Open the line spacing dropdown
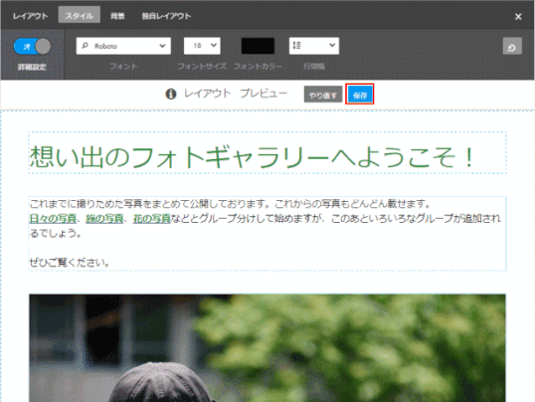The height and width of the screenshot is (402, 535). pyautogui.click(x=314, y=46)
